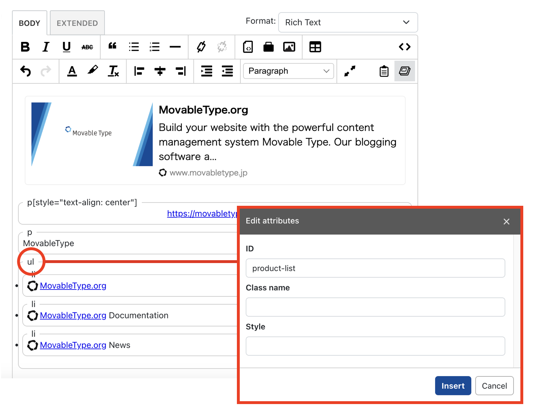Toggle bold formatting

pos(25,47)
